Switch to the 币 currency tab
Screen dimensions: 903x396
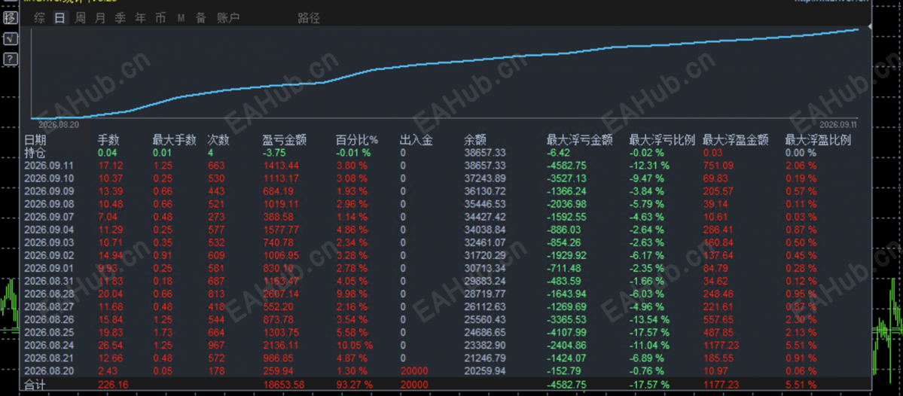[x=160, y=18]
